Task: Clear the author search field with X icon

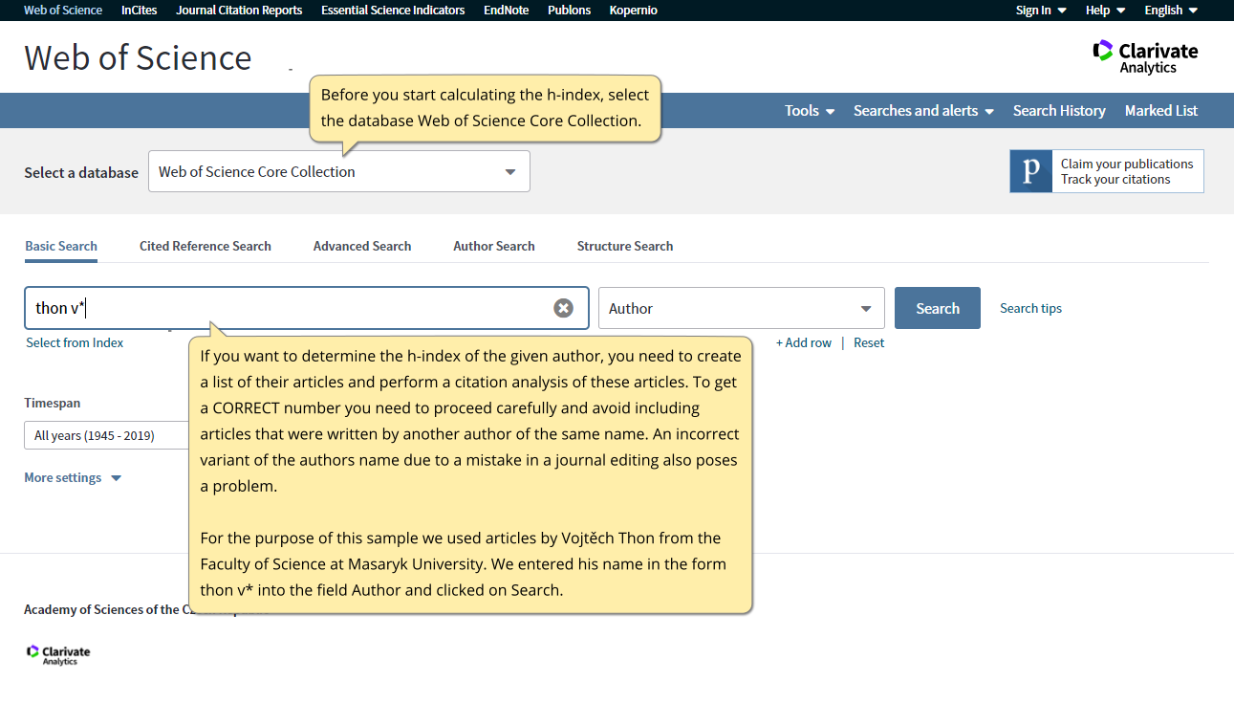Action: [x=564, y=308]
